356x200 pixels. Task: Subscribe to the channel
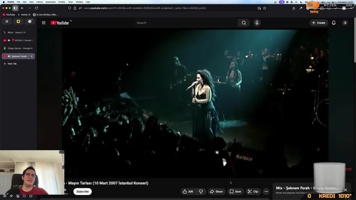[x=83, y=191]
